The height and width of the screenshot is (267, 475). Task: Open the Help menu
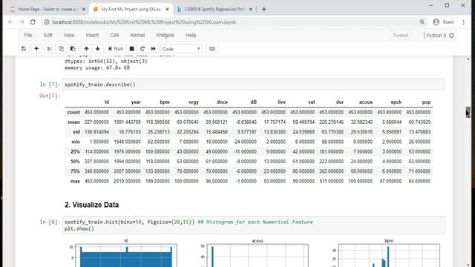click(x=191, y=35)
